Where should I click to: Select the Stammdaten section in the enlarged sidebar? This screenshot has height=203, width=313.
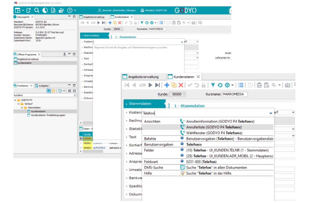pos(145,104)
